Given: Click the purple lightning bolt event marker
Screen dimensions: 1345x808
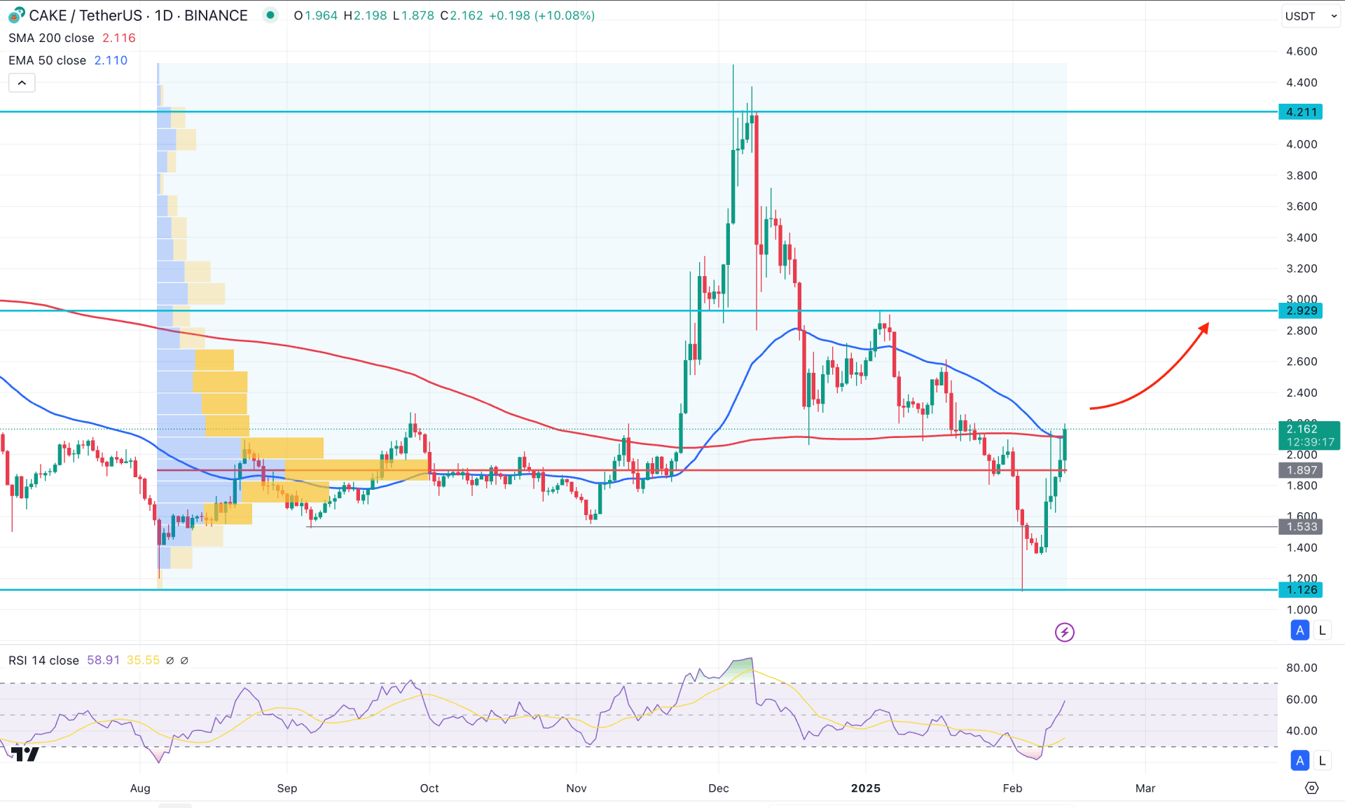Looking at the screenshot, I should [x=1064, y=632].
